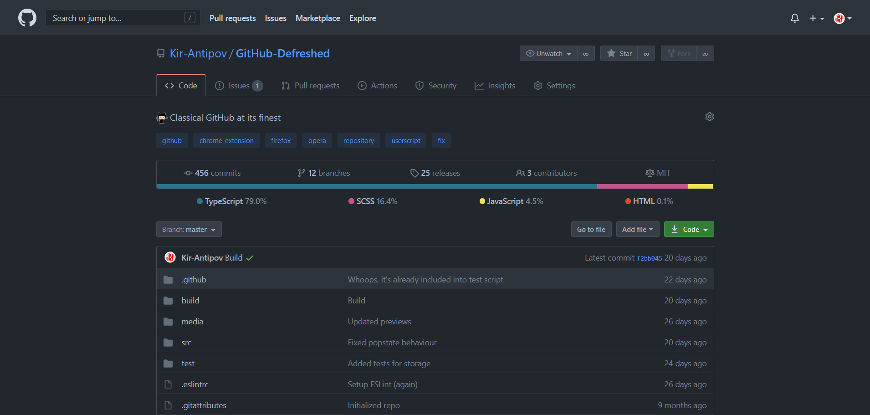Click the test folder icon
Viewport: 870px width, 415px height.
coord(168,364)
